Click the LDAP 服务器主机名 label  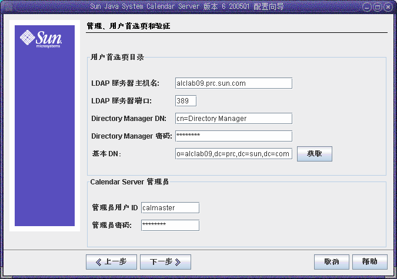coord(125,83)
